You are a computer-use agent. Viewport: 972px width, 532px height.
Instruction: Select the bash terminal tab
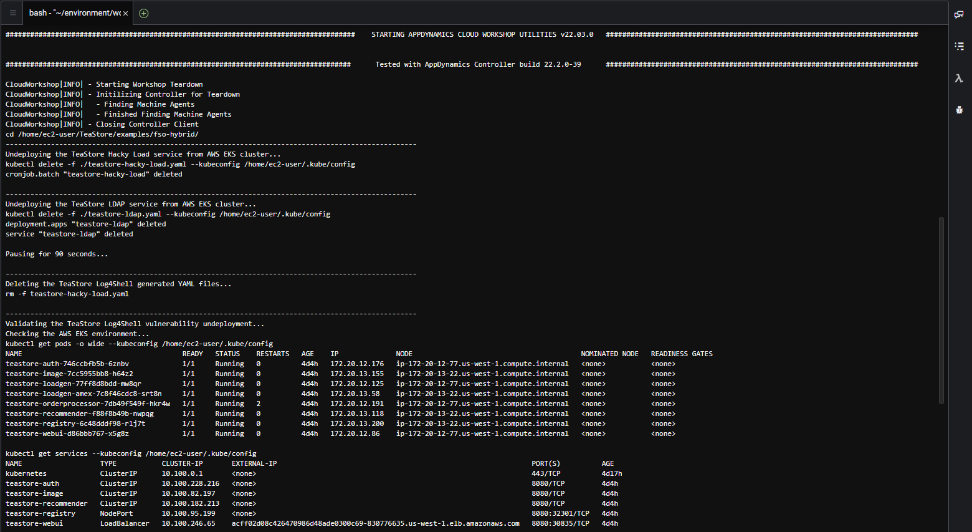point(77,13)
